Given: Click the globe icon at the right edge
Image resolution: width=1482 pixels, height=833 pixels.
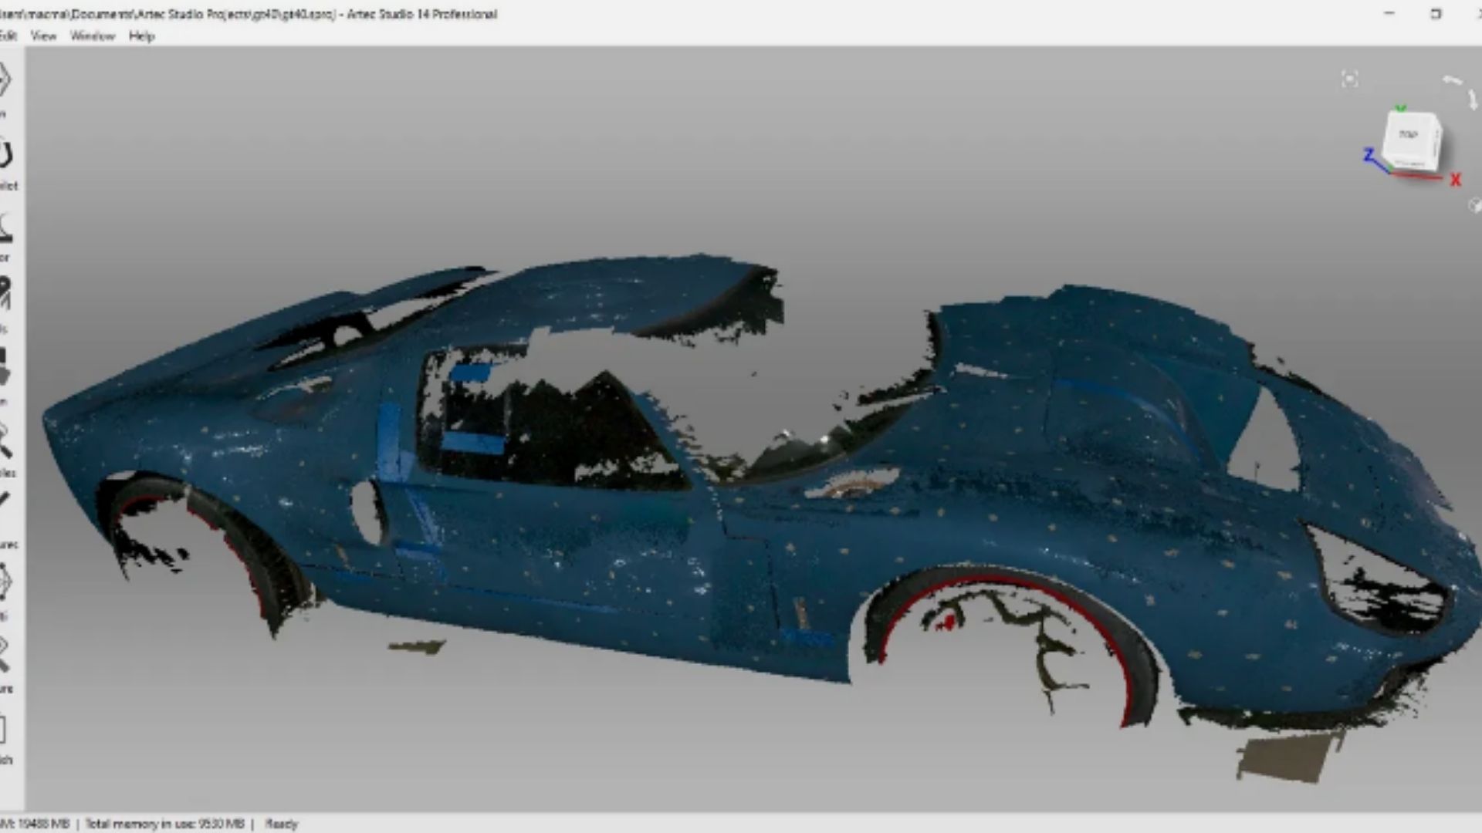Looking at the screenshot, I should click(1475, 205).
